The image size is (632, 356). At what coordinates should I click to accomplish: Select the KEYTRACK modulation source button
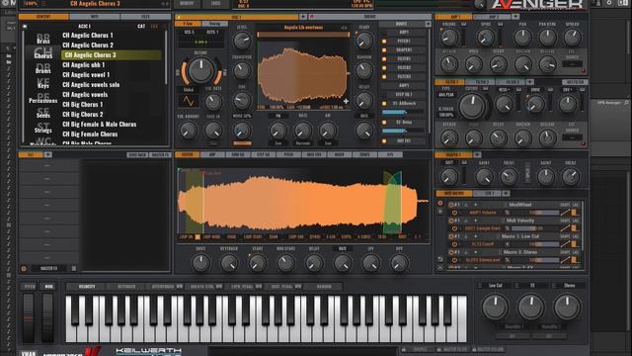coord(126,287)
